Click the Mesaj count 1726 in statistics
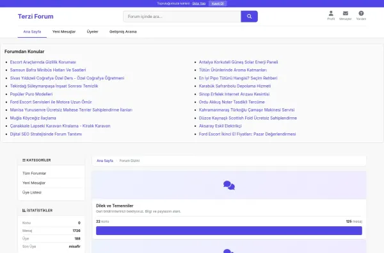This screenshot has width=384, height=253. [x=76, y=231]
